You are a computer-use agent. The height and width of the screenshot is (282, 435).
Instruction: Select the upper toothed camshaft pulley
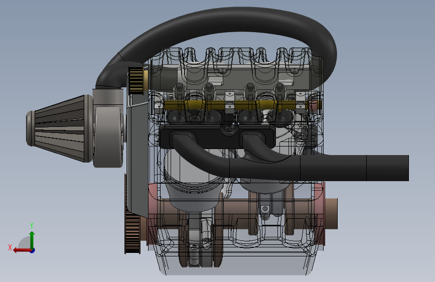point(135,80)
